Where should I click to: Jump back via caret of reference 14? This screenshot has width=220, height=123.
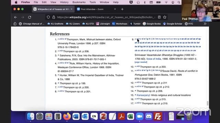pos(135,91)
